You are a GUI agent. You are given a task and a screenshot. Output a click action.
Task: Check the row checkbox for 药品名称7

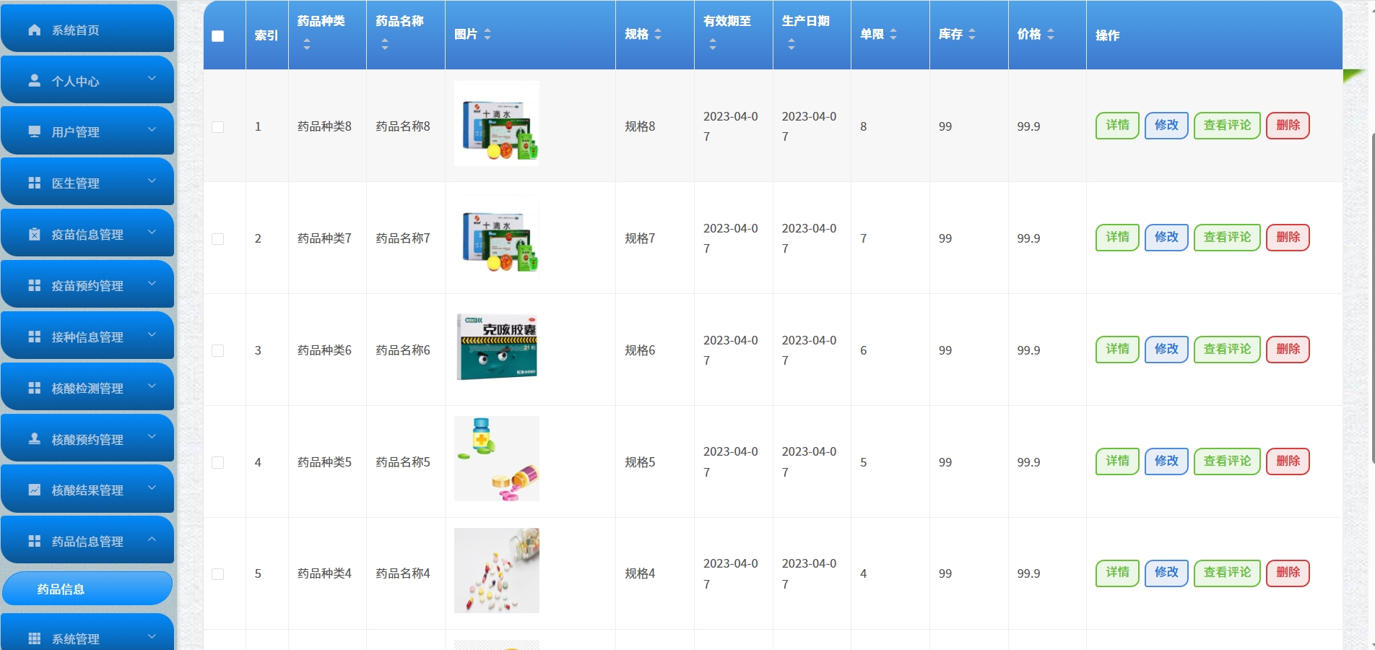tap(218, 239)
